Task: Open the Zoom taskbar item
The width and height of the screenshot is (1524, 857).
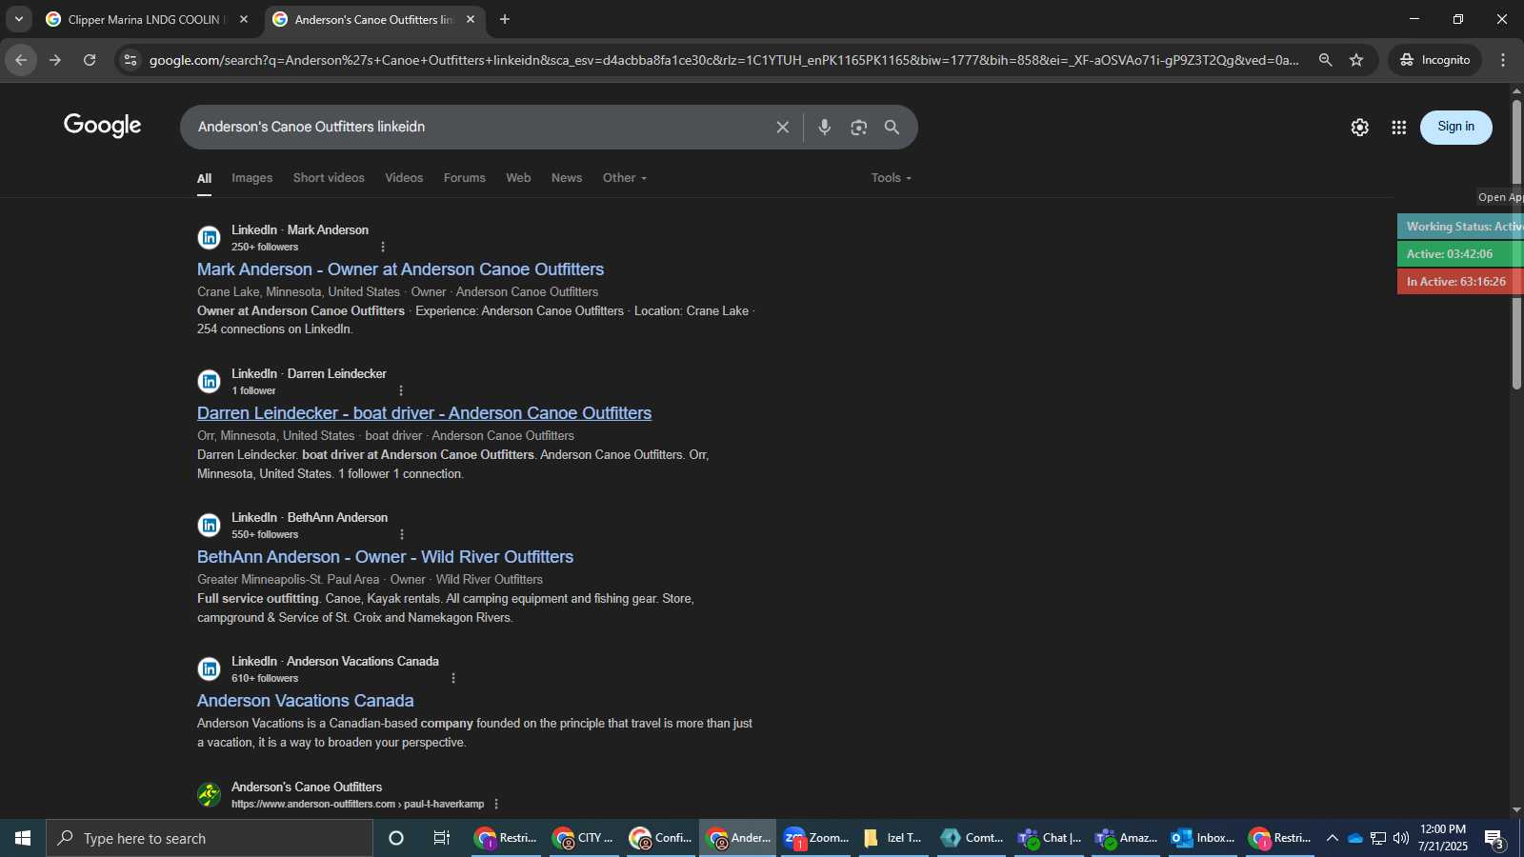Action: point(815,838)
